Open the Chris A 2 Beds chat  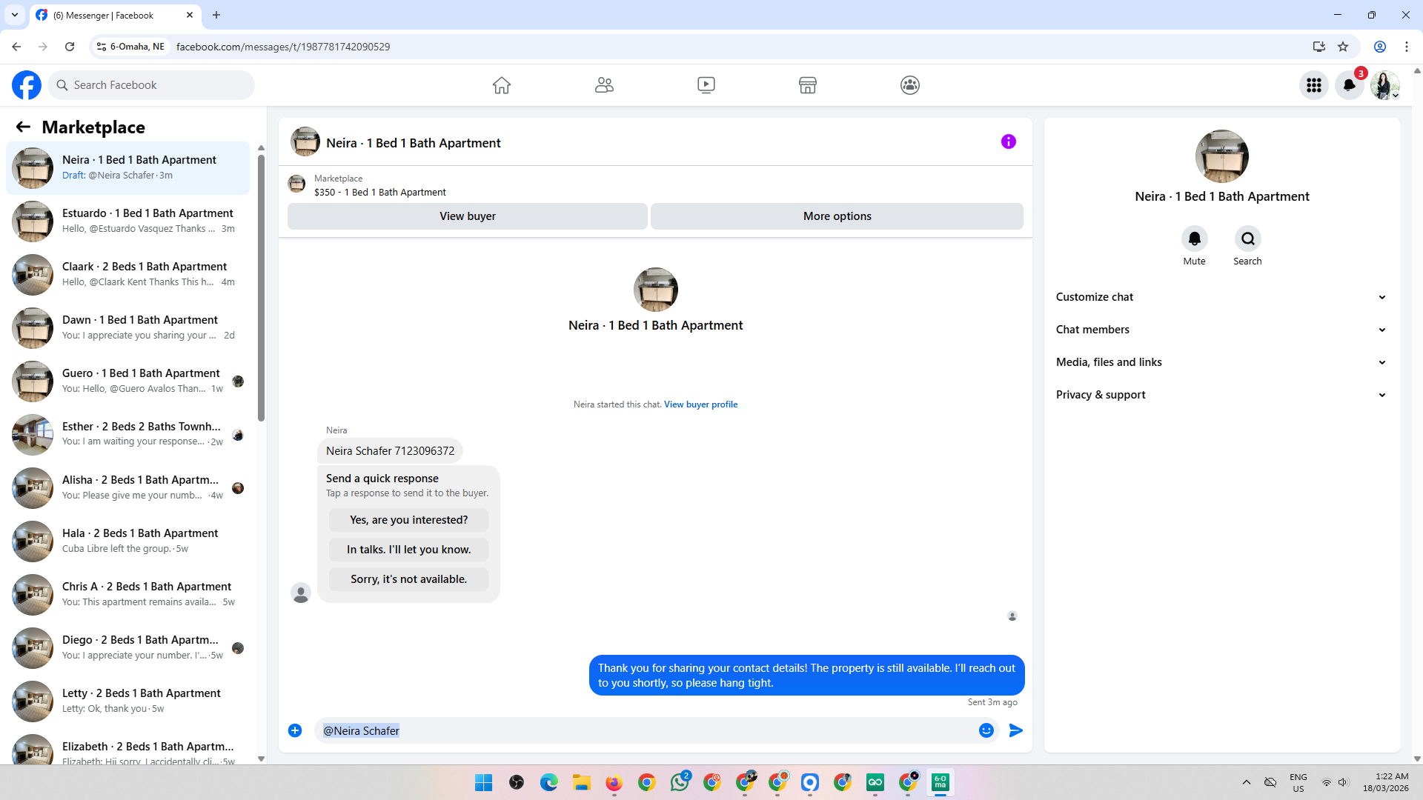(127, 595)
